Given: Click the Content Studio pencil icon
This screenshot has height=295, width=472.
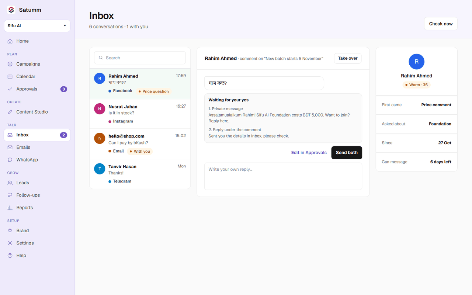Looking at the screenshot, I should click(10, 112).
